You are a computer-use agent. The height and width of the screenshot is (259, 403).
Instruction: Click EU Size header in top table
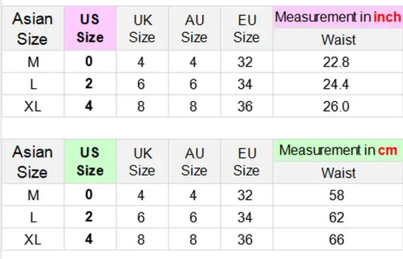click(x=246, y=29)
